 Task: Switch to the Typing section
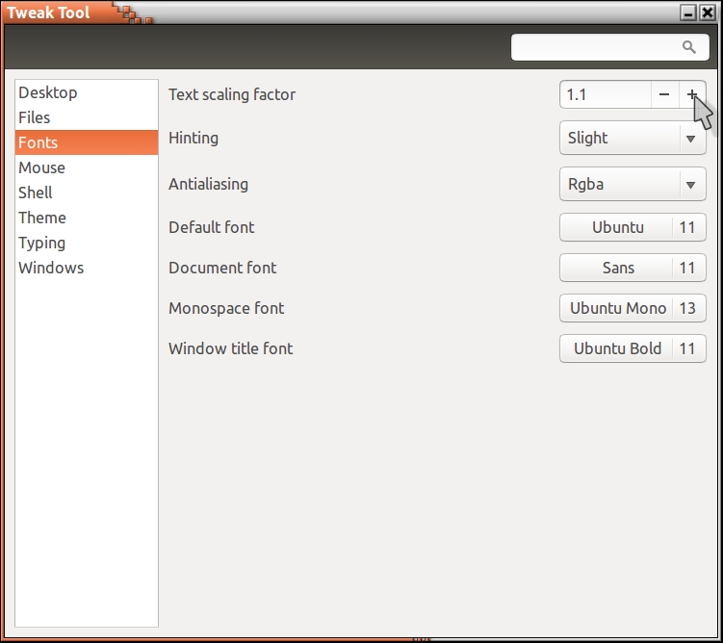(42, 243)
